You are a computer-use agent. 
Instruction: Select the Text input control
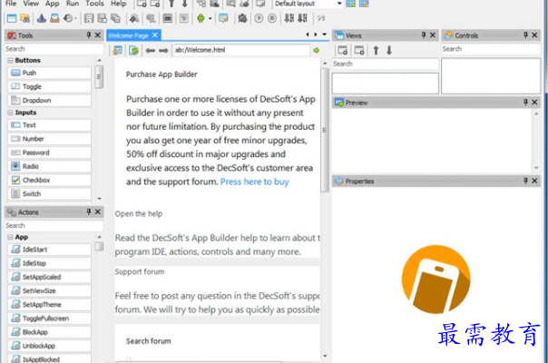pos(49,125)
